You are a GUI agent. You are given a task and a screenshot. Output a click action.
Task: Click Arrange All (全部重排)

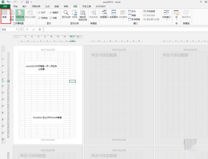[114, 14]
